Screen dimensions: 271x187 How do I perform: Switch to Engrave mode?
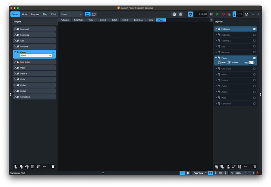coord(35,14)
